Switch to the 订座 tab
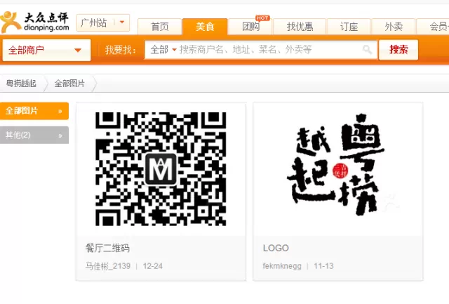 (x=349, y=27)
